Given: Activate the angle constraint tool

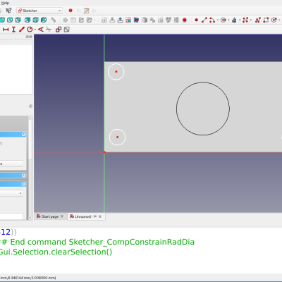Looking at the screenshot, I should pyautogui.click(x=41, y=30).
